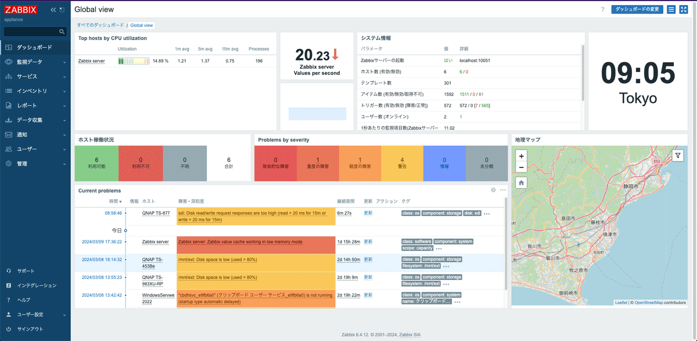The height and width of the screenshot is (341, 697).
Task: Enter kiosk fullscreen mode icon
Action: coord(683,9)
